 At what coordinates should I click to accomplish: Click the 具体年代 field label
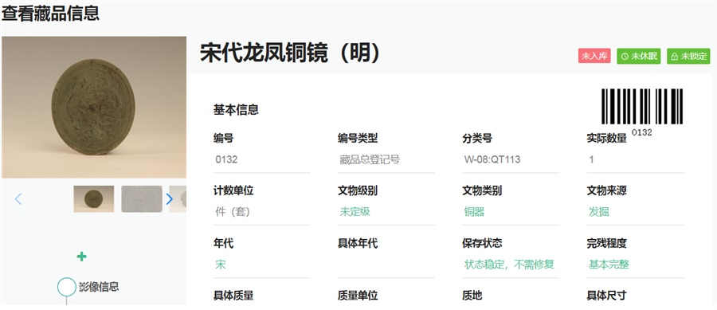(358, 244)
